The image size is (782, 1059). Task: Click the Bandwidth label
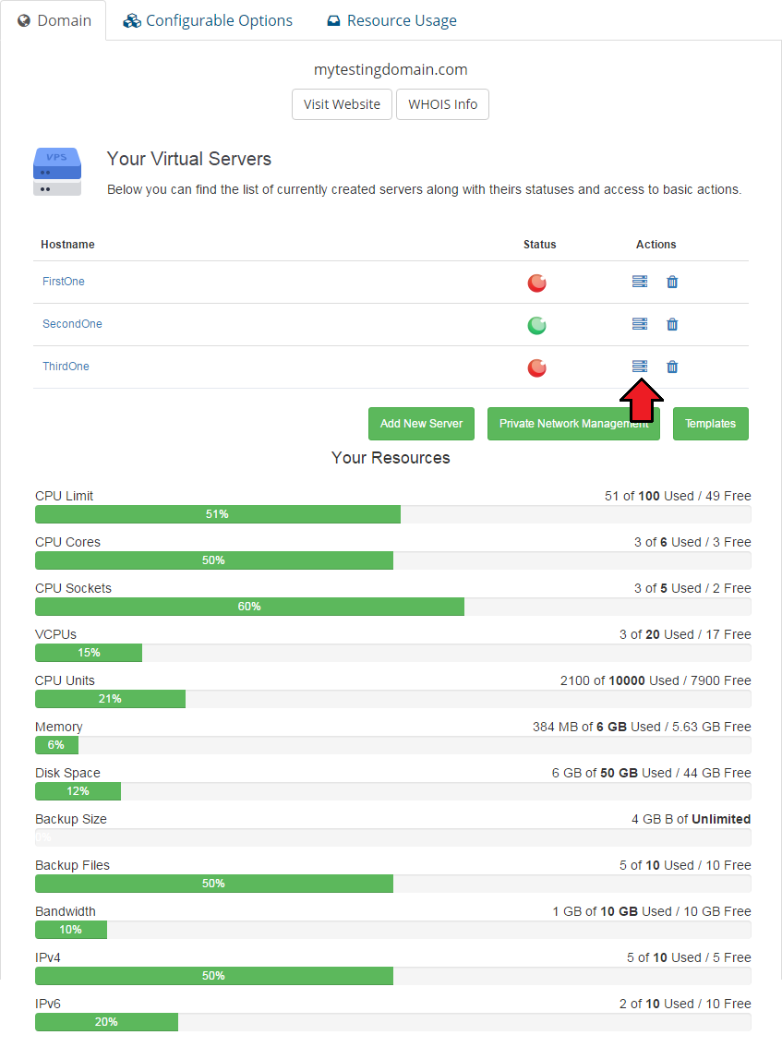click(66, 911)
